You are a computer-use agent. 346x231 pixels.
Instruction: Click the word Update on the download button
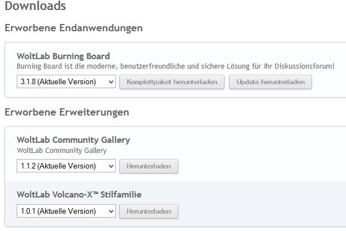pyautogui.click(x=247, y=82)
